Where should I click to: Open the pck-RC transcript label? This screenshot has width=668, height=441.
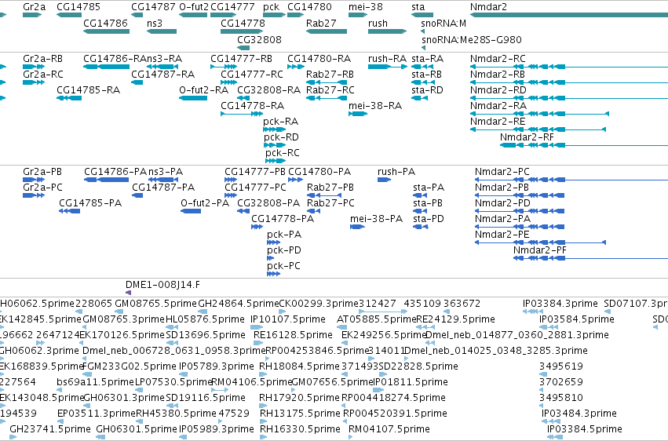[283, 153]
